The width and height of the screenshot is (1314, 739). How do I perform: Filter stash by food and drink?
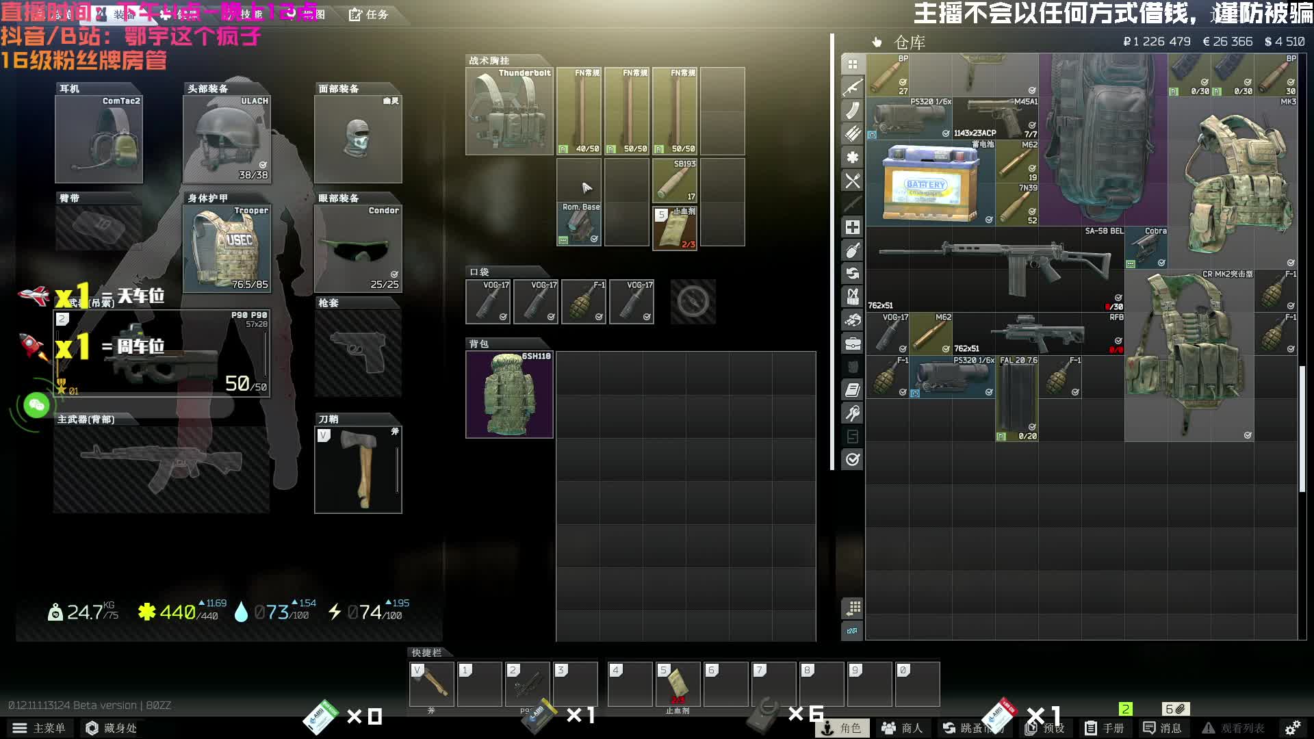(x=852, y=181)
